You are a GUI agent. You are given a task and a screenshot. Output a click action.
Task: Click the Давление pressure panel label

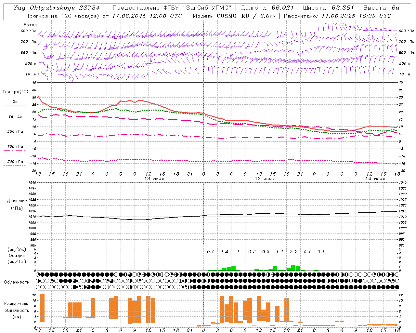coord(17,201)
